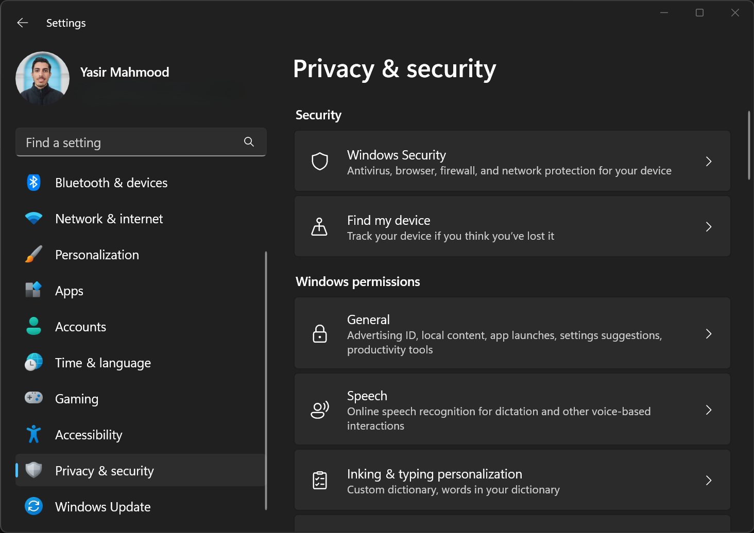Click the Gaming controller icon
The width and height of the screenshot is (754, 533).
coord(34,398)
